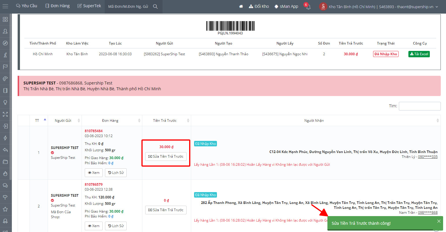Open the compass icon in sidebar

point(5,43)
